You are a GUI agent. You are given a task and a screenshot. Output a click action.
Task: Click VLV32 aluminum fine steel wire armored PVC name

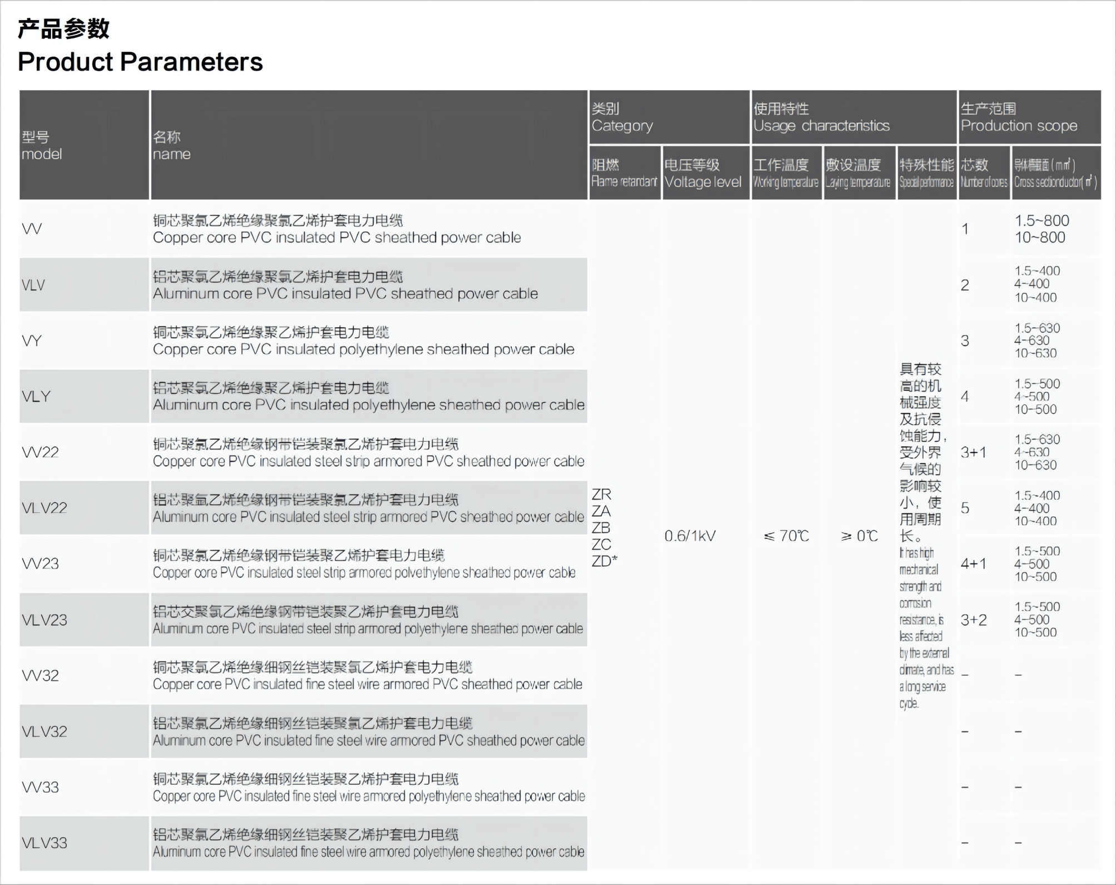click(x=369, y=740)
